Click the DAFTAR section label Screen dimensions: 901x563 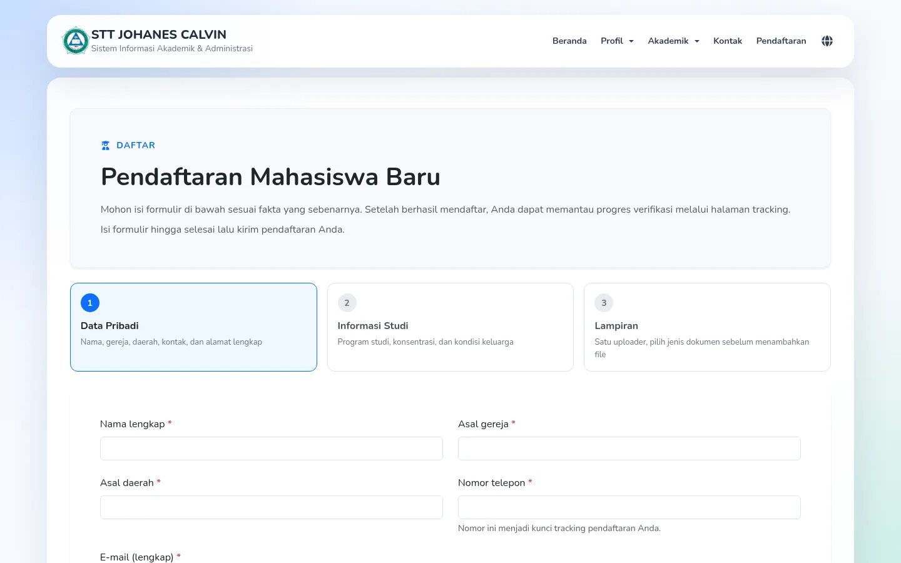[x=136, y=145]
